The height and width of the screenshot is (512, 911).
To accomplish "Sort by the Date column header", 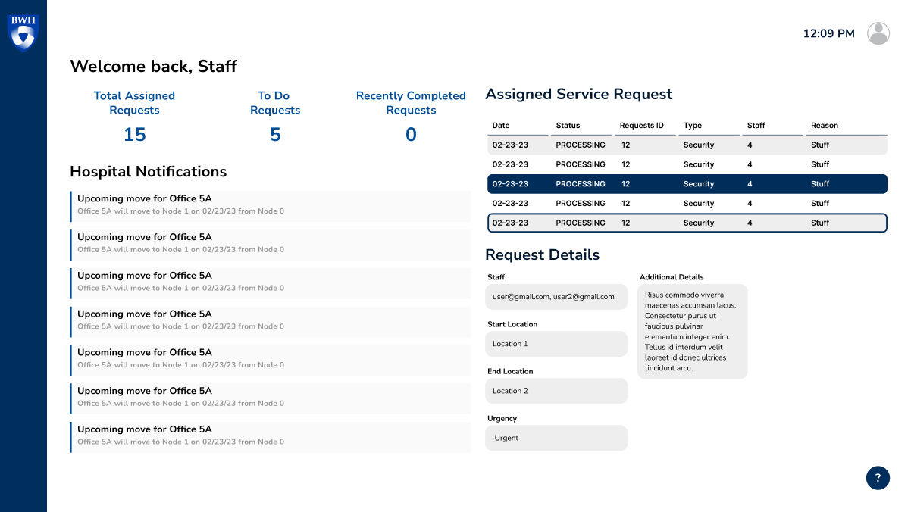I will pyautogui.click(x=502, y=126).
